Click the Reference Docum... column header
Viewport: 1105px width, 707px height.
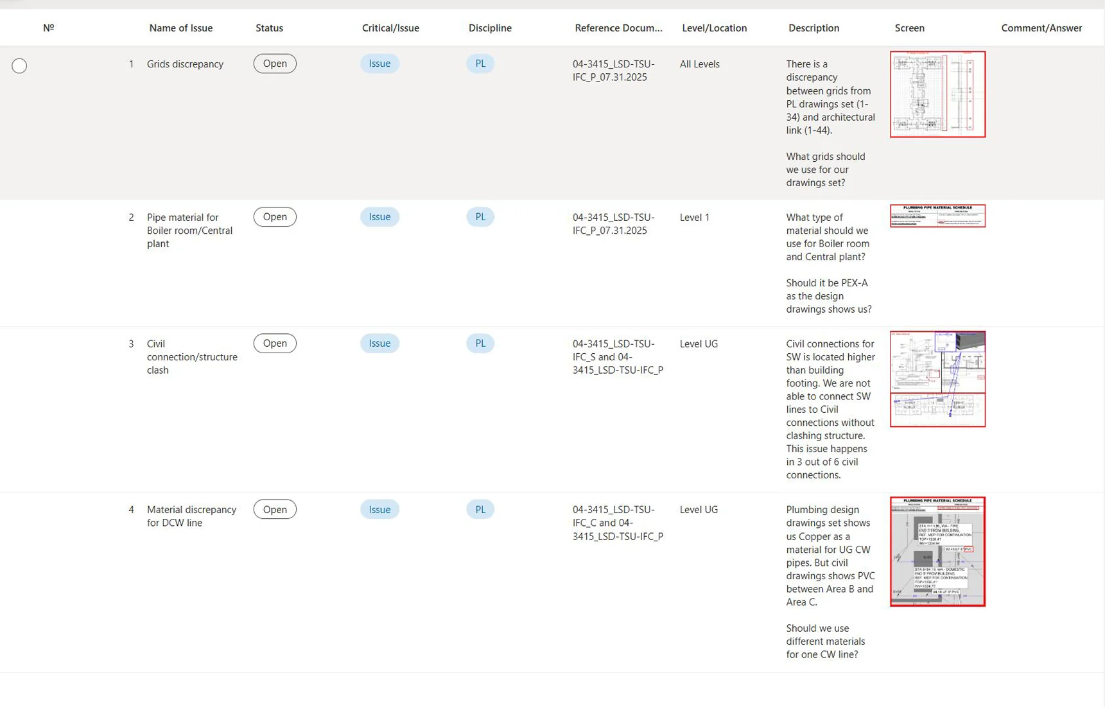[x=618, y=28]
